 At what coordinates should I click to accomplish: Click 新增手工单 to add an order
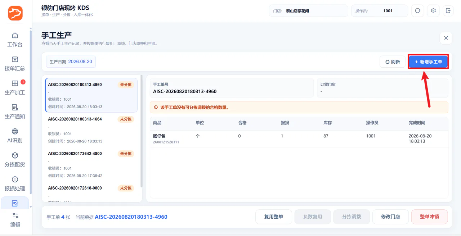(x=428, y=62)
